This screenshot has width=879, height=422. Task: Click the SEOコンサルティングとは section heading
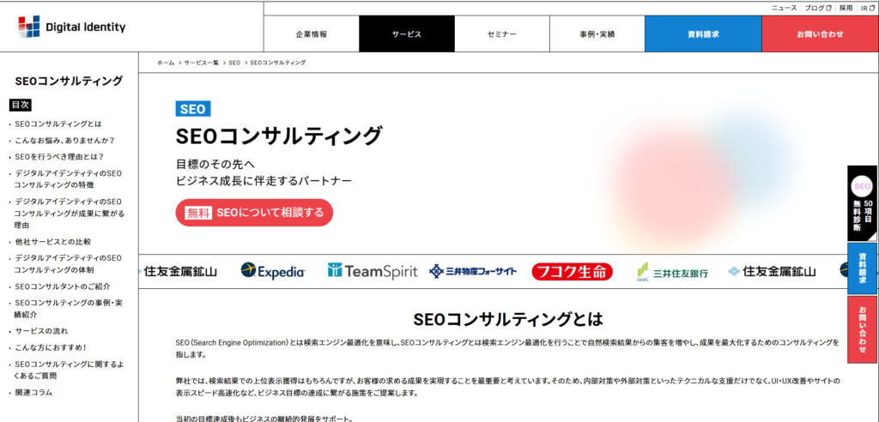508,319
